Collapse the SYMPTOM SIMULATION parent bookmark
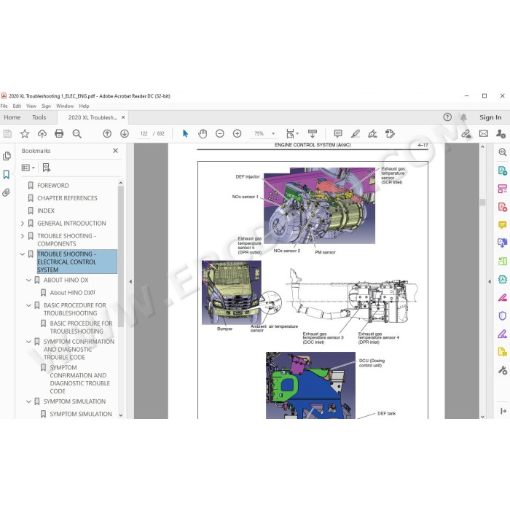The height and width of the screenshot is (510, 510). tap(28, 401)
